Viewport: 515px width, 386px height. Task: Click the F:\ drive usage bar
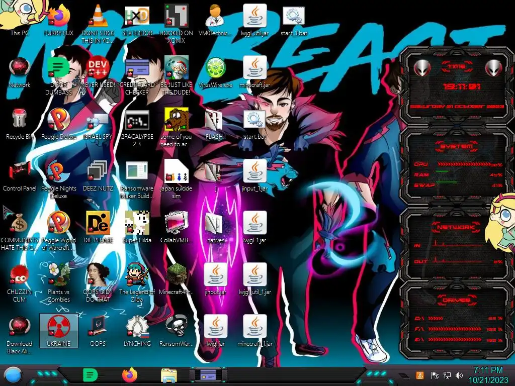coord(455,329)
